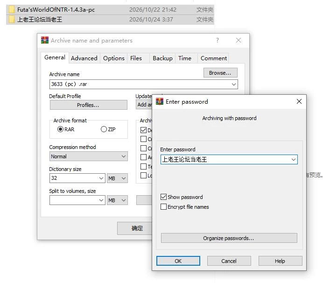
Task: Click the 确定 button in Archive dialog
Action: [135, 228]
